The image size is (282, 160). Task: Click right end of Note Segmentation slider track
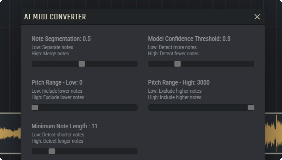click(135, 64)
